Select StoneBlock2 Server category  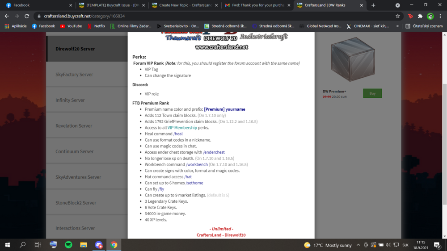pyautogui.click(x=87, y=203)
